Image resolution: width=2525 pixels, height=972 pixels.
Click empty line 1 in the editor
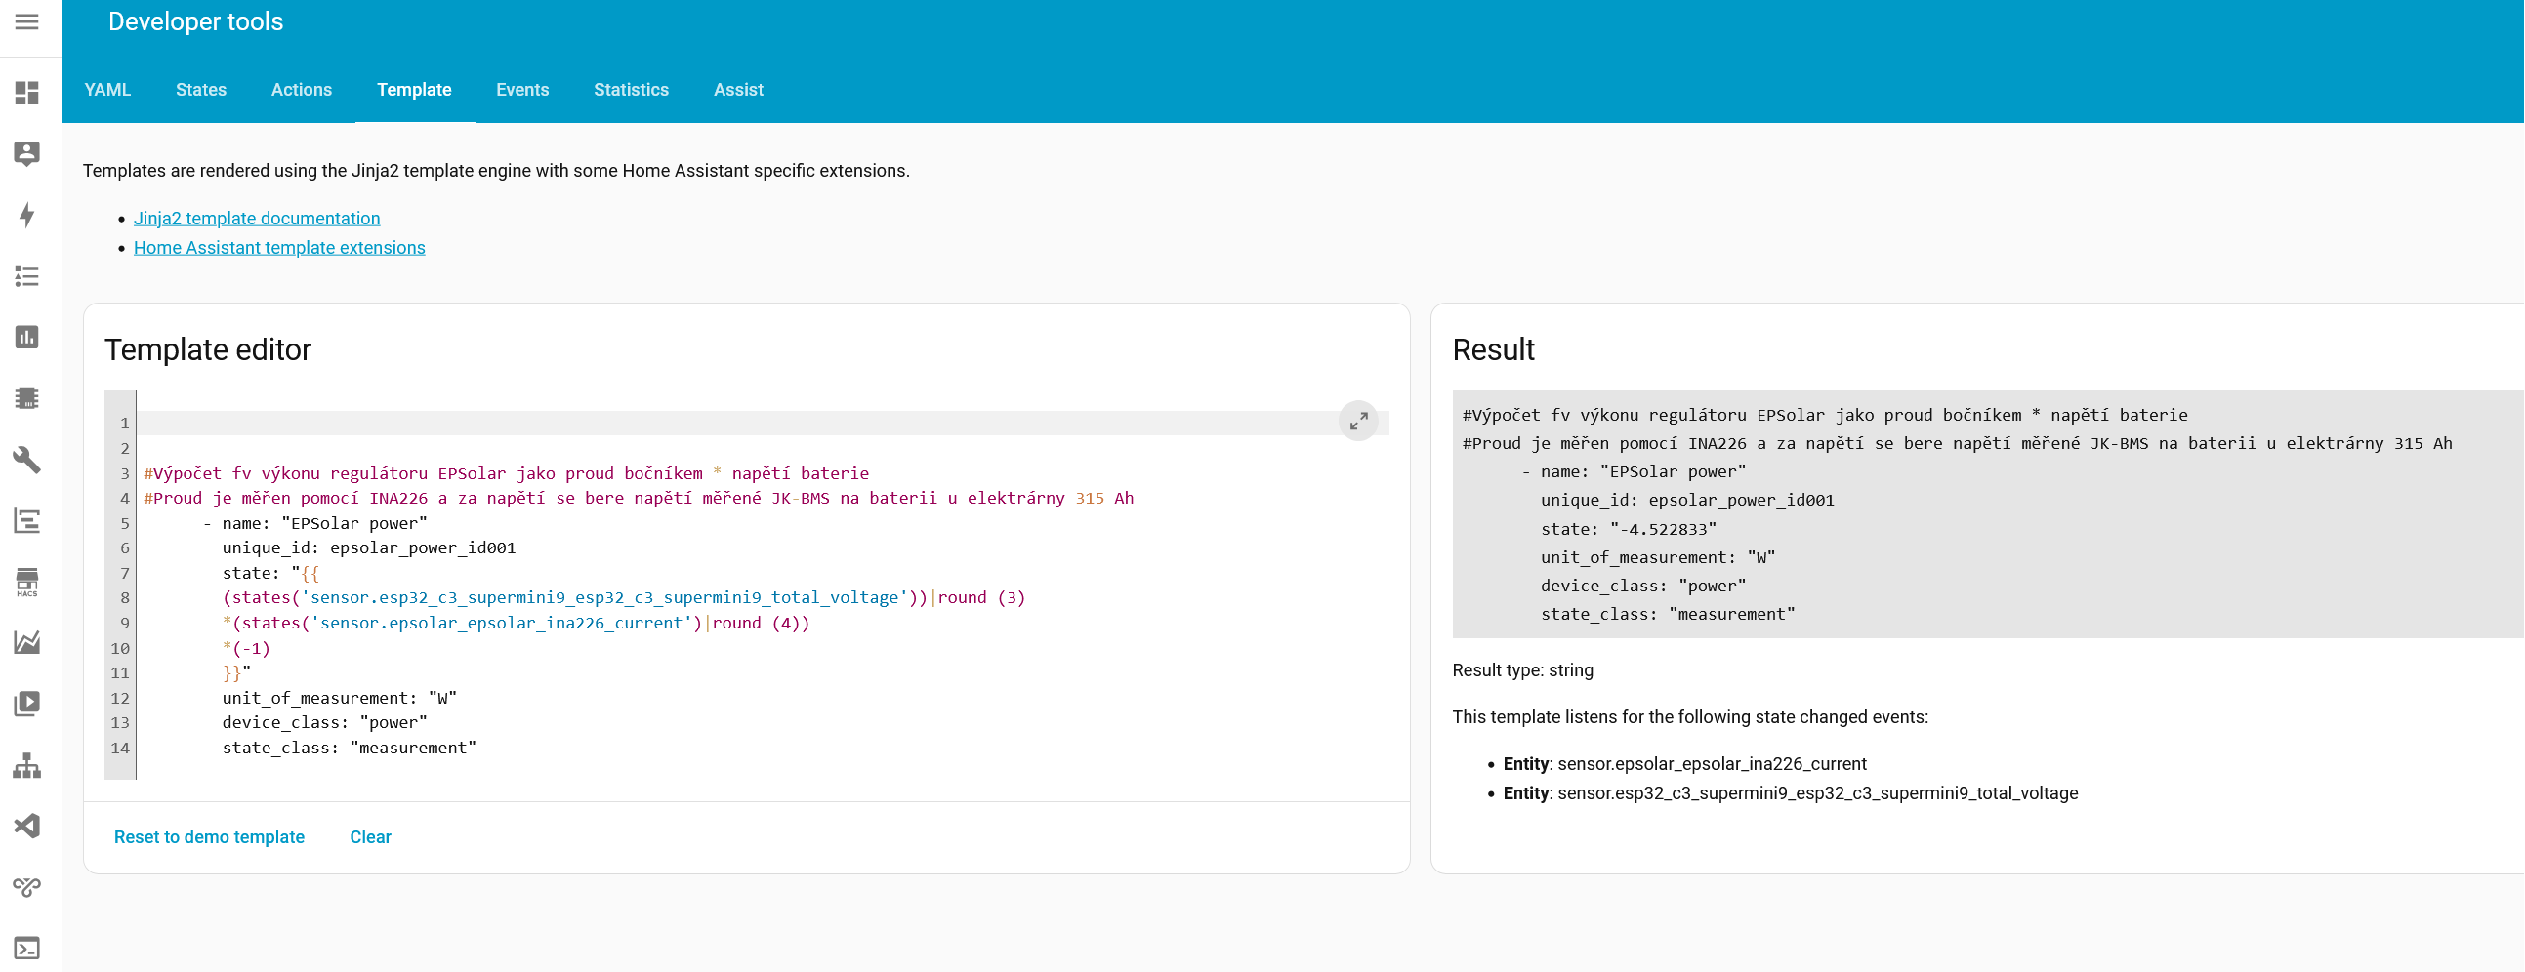tap(763, 424)
